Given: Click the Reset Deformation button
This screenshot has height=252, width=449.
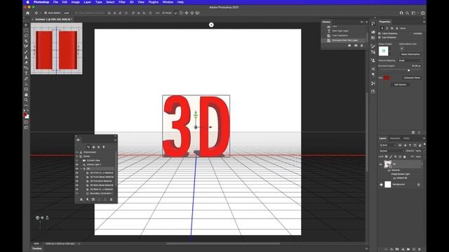Looking at the screenshot, I should click(x=410, y=55).
